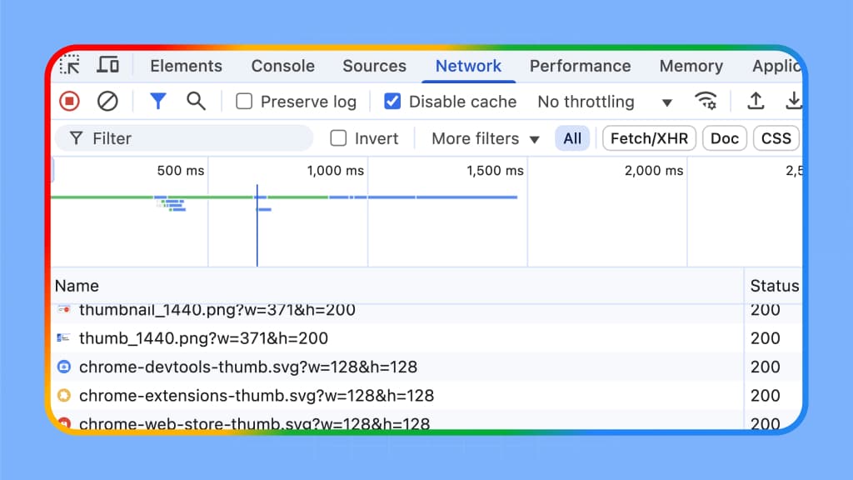Enable the Preserve log checkbox
Image resolution: width=853 pixels, height=480 pixels.
244,102
